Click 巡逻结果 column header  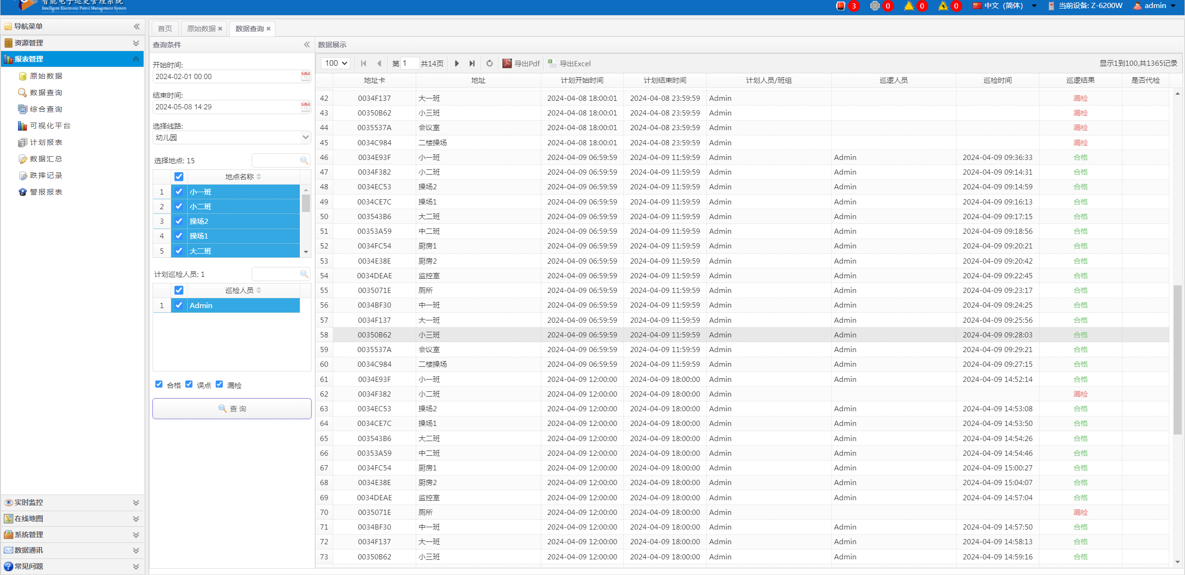pyautogui.click(x=1080, y=80)
